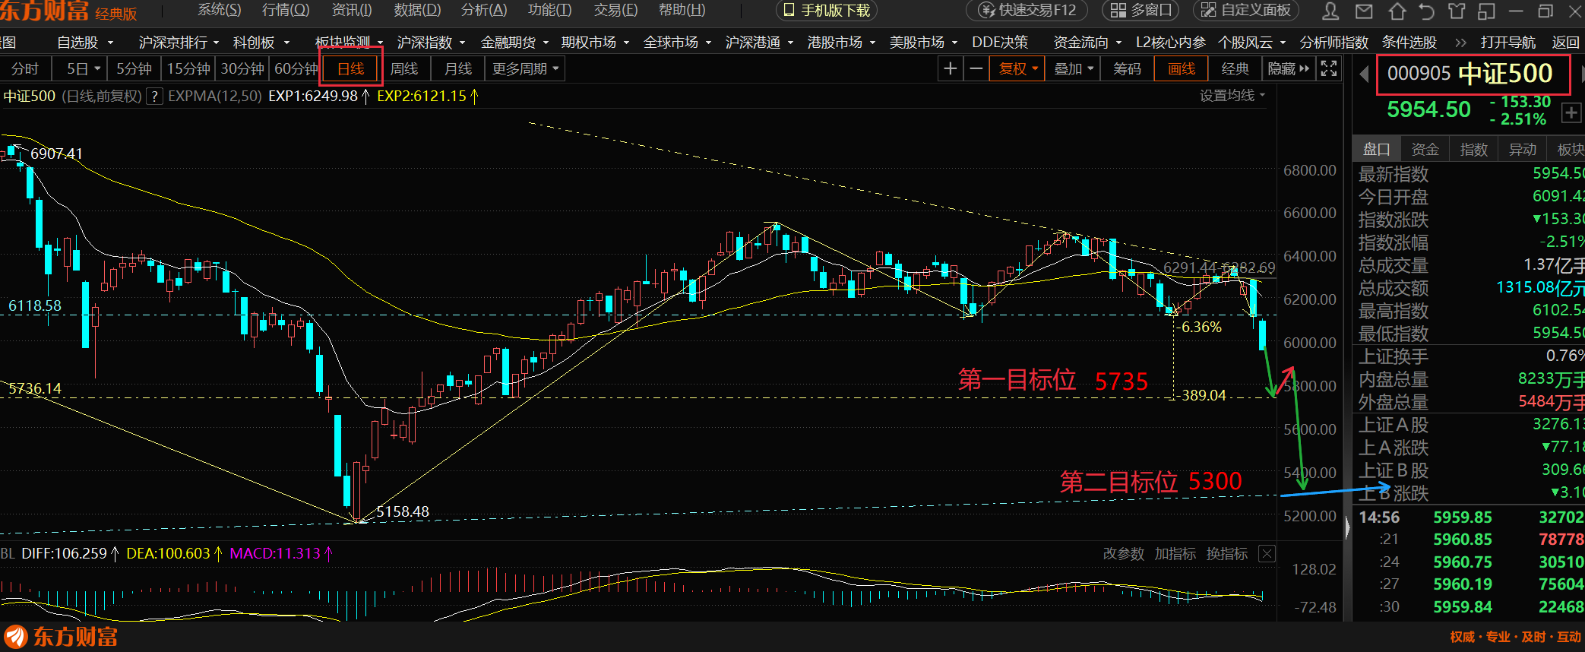Open 自定义面板 custom panel

1246,11
